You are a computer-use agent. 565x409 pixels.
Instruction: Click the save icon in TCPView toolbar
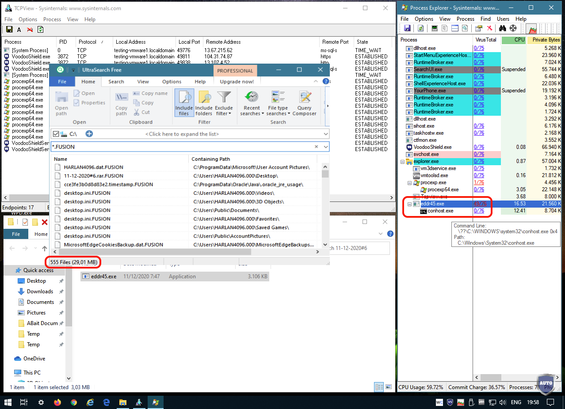pyautogui.click(x=9, y=30)
